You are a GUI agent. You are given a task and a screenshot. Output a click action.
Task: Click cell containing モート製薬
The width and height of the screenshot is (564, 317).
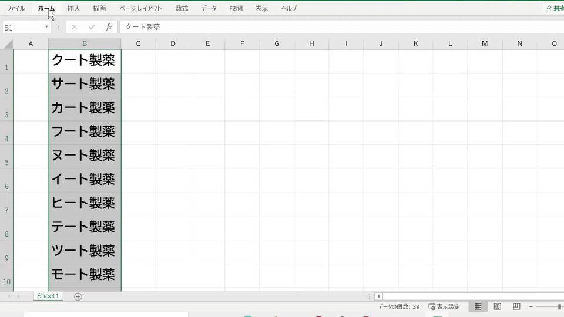[85, 276]
